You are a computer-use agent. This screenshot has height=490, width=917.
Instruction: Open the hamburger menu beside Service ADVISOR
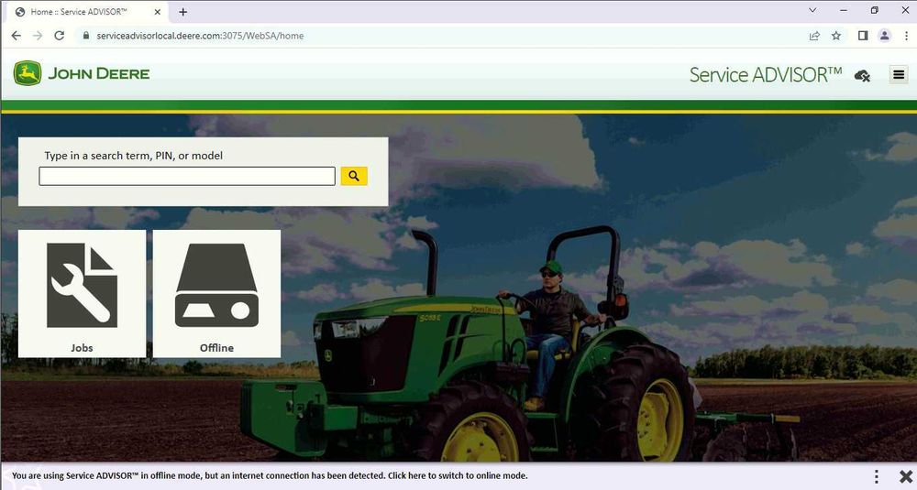(899, 75)
